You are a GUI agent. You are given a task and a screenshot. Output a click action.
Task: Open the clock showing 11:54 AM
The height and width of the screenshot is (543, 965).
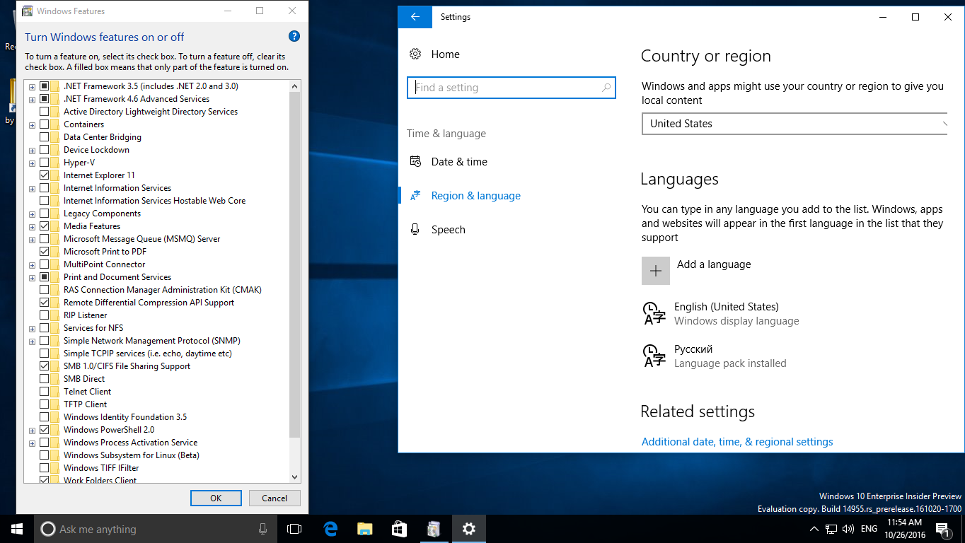904,529
